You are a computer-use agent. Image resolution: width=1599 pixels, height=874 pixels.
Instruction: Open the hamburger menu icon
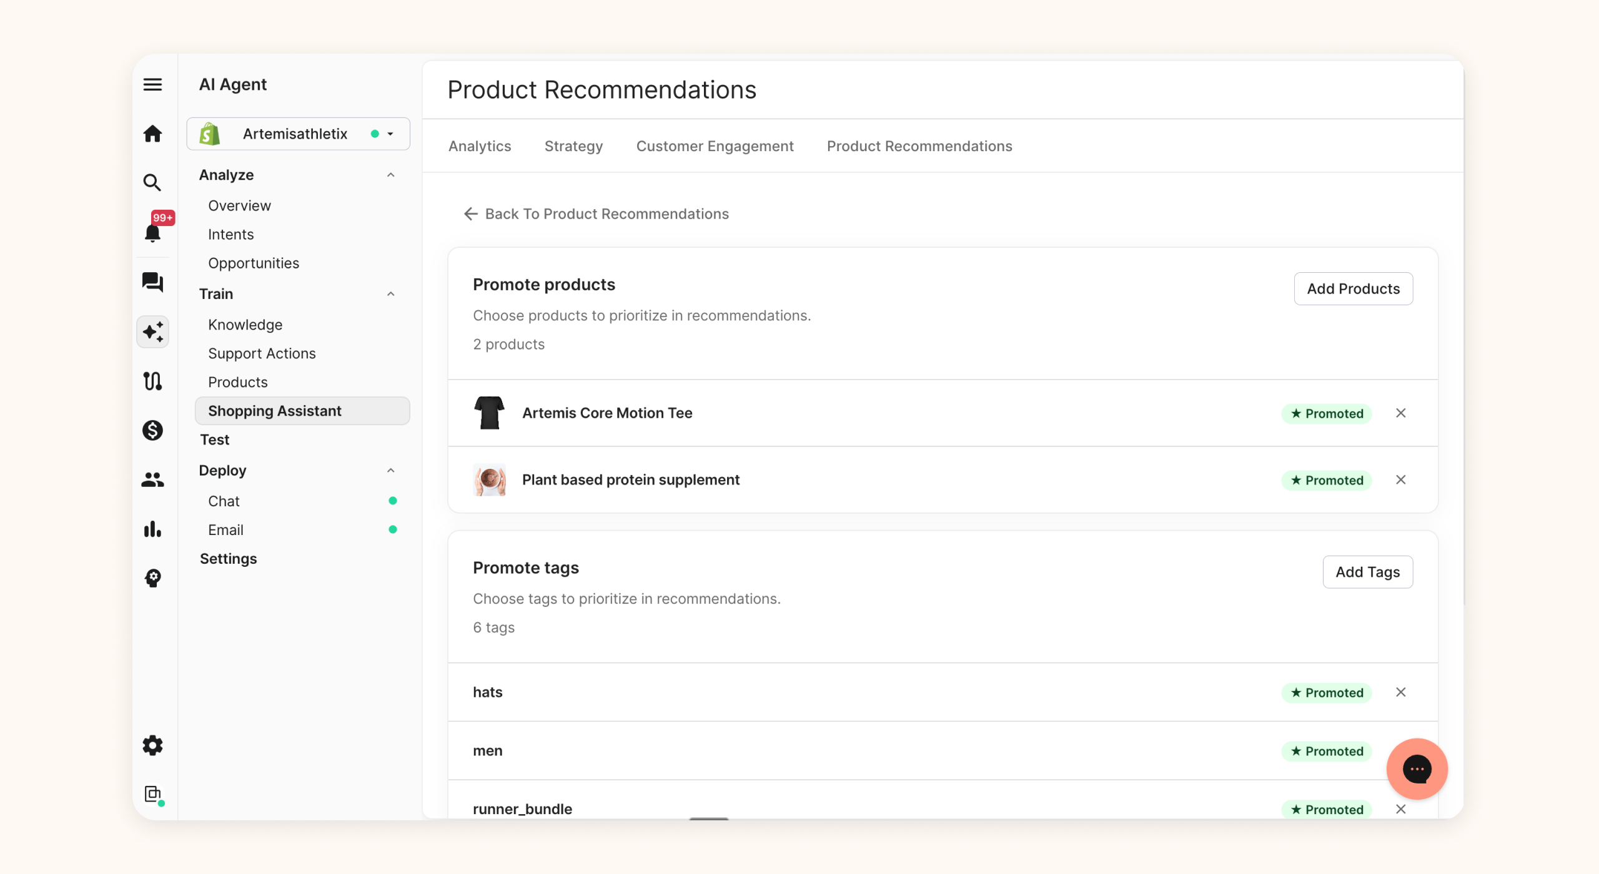[x=152, y=84]
